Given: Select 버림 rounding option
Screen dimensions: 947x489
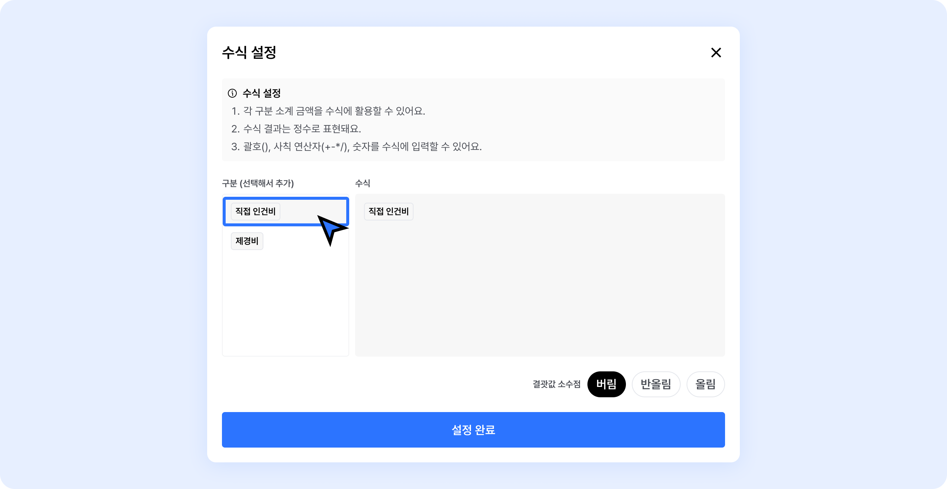Looking at the screenshot, I should click(606, 384).
